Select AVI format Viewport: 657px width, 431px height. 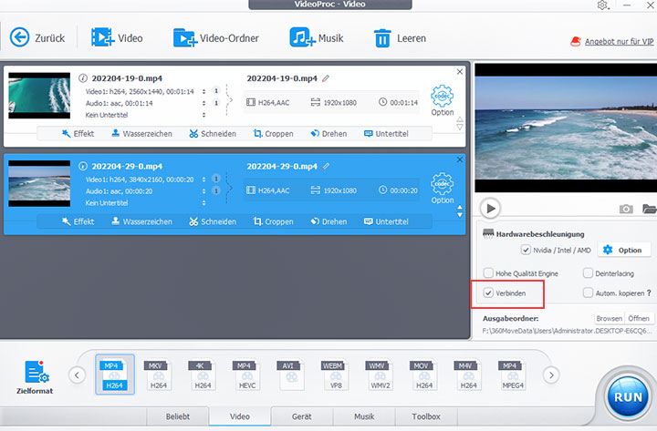[x=291, y=375]
